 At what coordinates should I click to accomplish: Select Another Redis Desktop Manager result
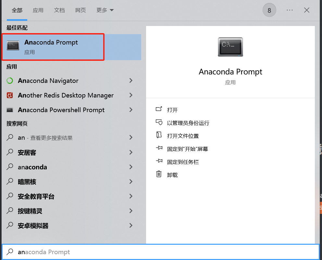pyautogui.click(x=71, y=95)
